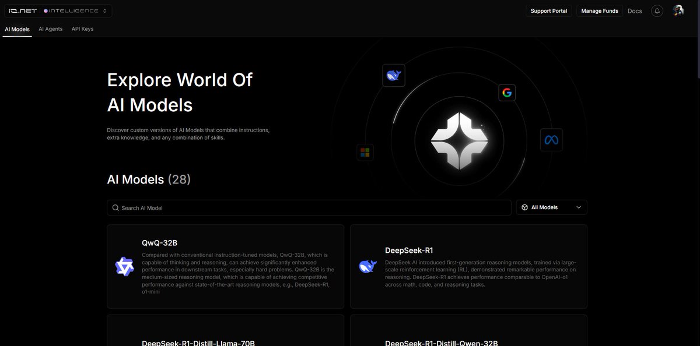Click the Manage Funds button
This screenshot has height=346, width=700.
600,10
